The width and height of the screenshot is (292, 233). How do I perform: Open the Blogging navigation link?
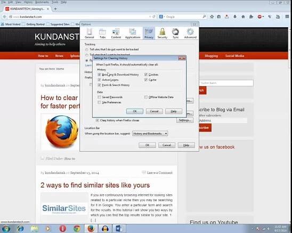[211, 56]
